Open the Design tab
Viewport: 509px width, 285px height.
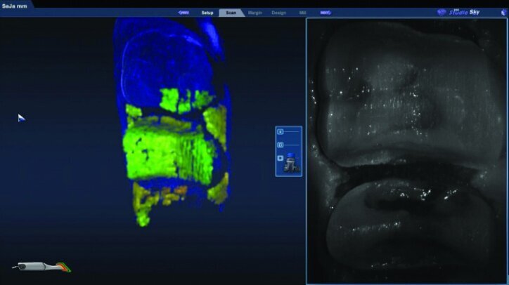pyautogui.click(x=278, y=13)
